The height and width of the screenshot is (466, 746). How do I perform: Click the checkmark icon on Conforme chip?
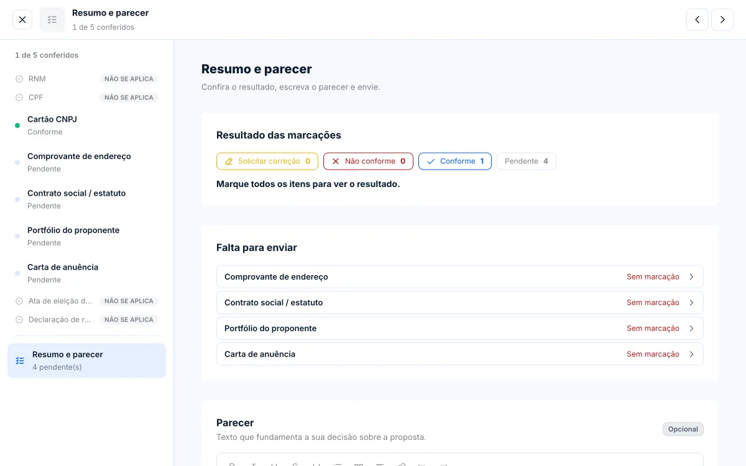(431, 161)
